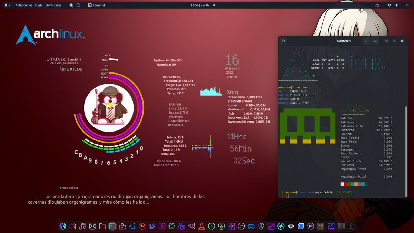Screen dimensions: 414x233
Task: Open the volume speaker icon in top bar
Action: (397, 5)
